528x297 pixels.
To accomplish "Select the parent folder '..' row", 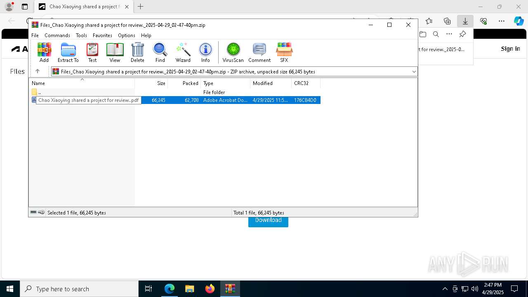I will [x=174, y=92].
